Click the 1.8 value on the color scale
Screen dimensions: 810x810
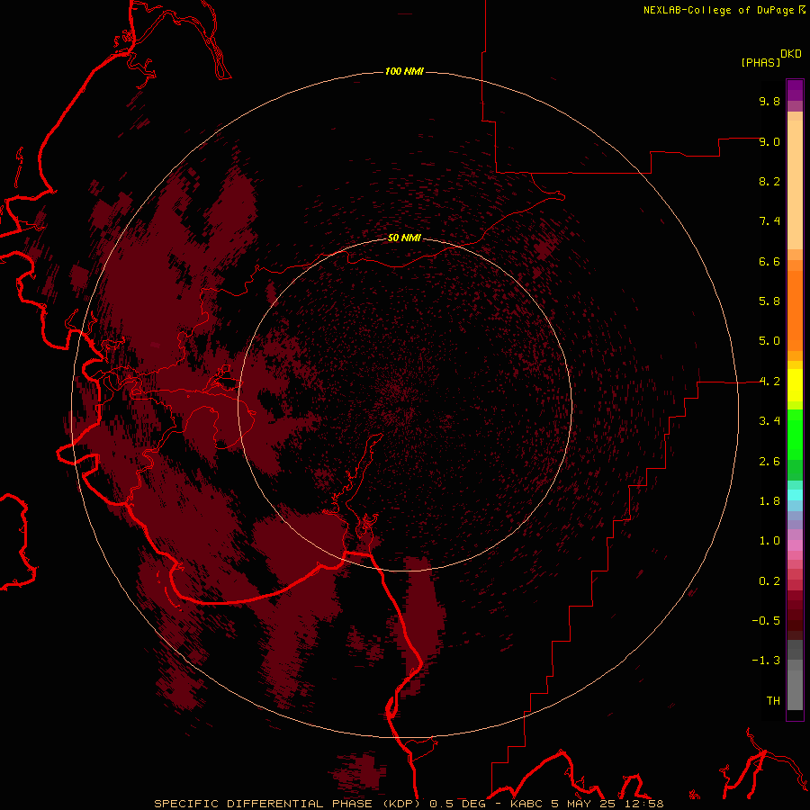769,501
